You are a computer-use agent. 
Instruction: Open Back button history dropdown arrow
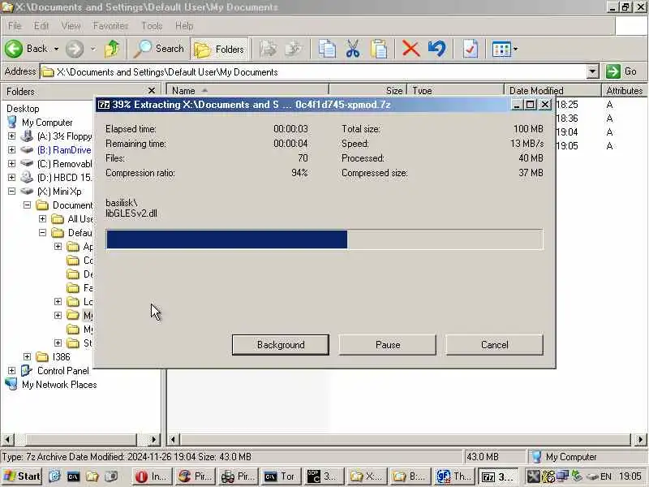coord(56,49)
